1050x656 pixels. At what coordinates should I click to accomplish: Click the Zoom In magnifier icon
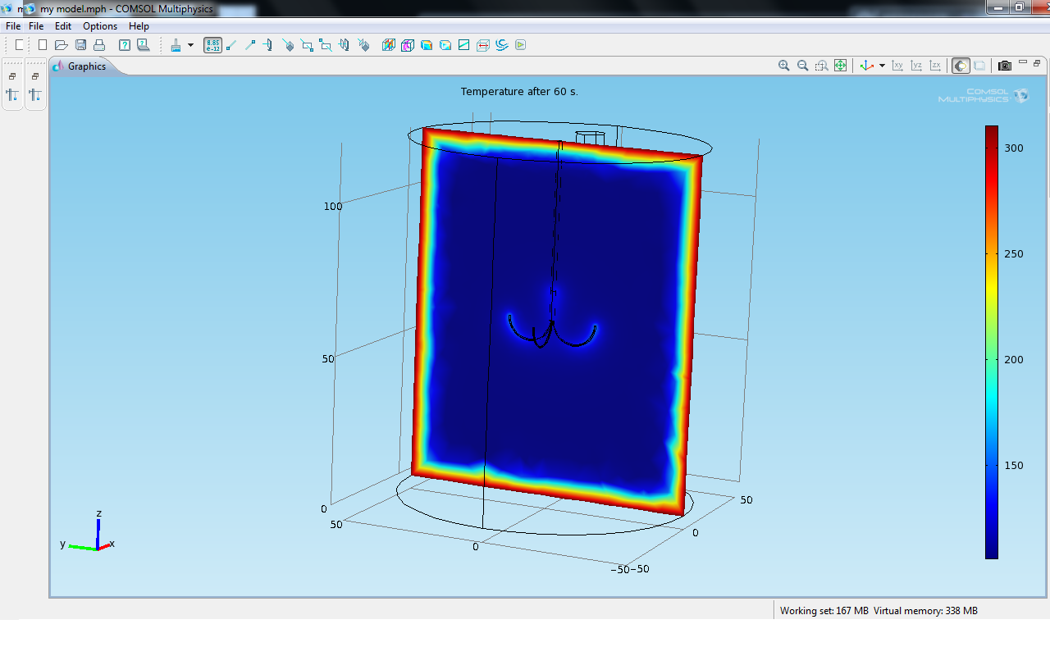(x=783, y=66)
